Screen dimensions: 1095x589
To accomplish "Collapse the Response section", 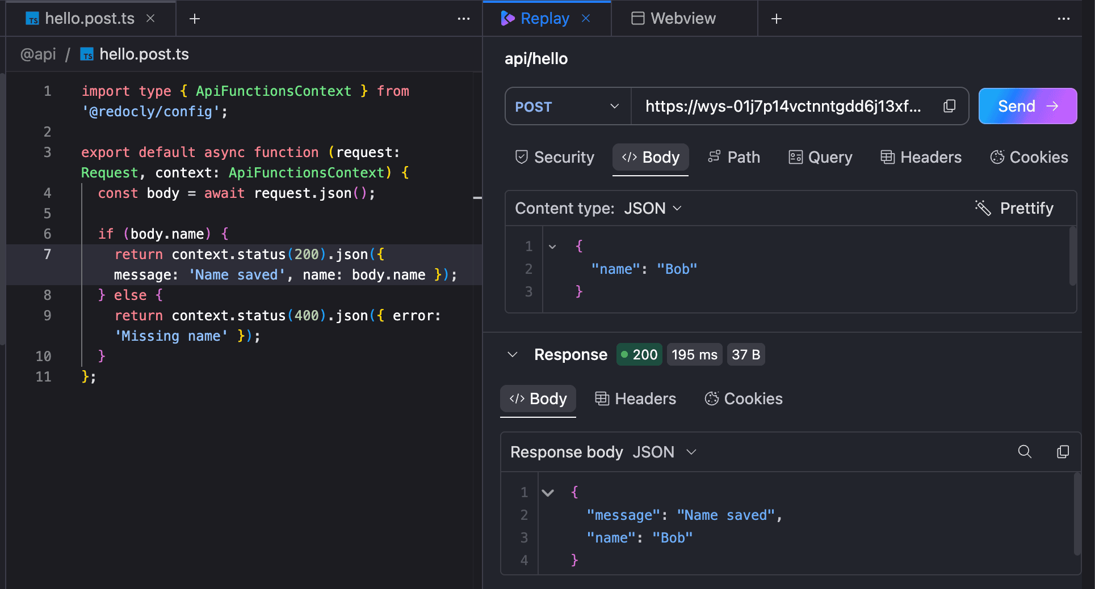I will (x=512, y=355).
